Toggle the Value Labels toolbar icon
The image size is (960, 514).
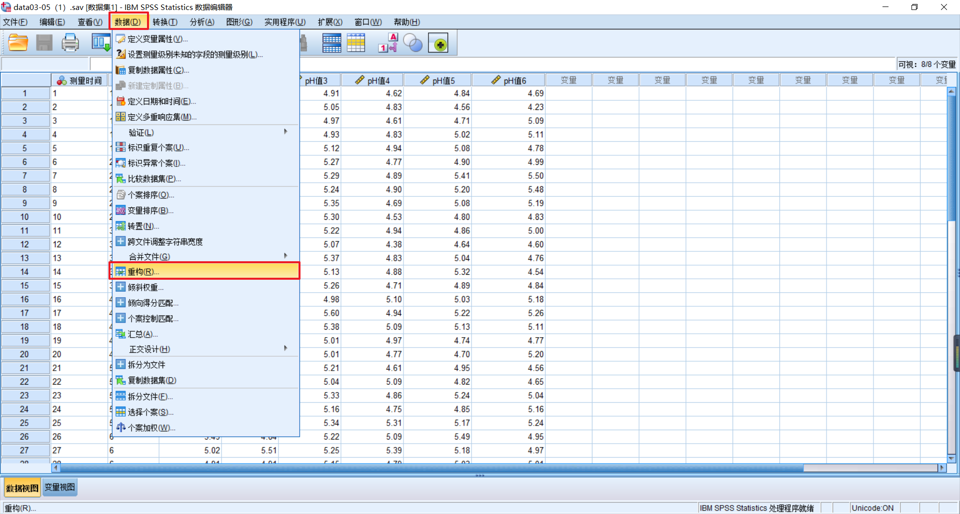click(388, 43)
